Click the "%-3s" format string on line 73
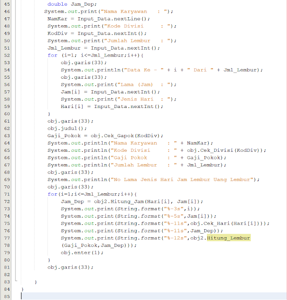The width and height of the screenshot is (287, 300). [x=174, y=209]
